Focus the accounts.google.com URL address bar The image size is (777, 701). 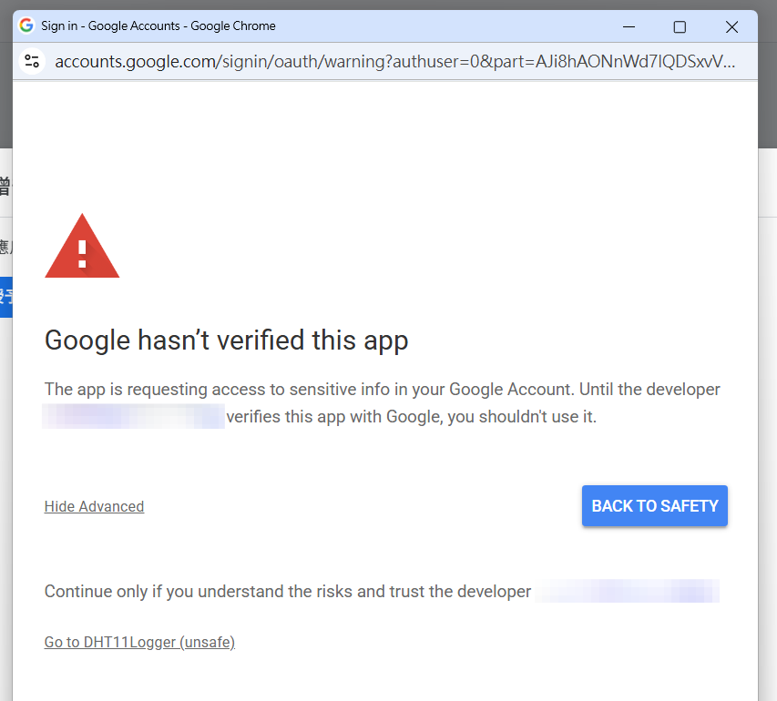click(392, 61)
